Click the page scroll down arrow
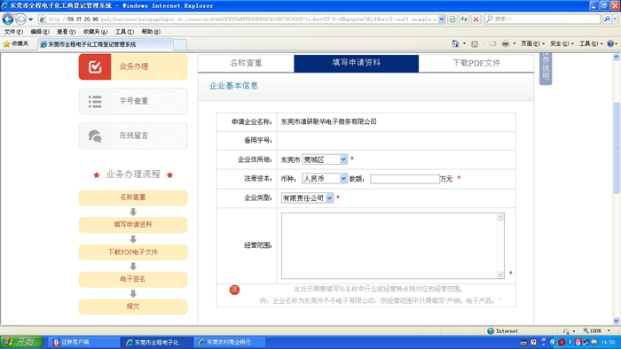The height and width of the screenshot is (349, 621). 617,321
